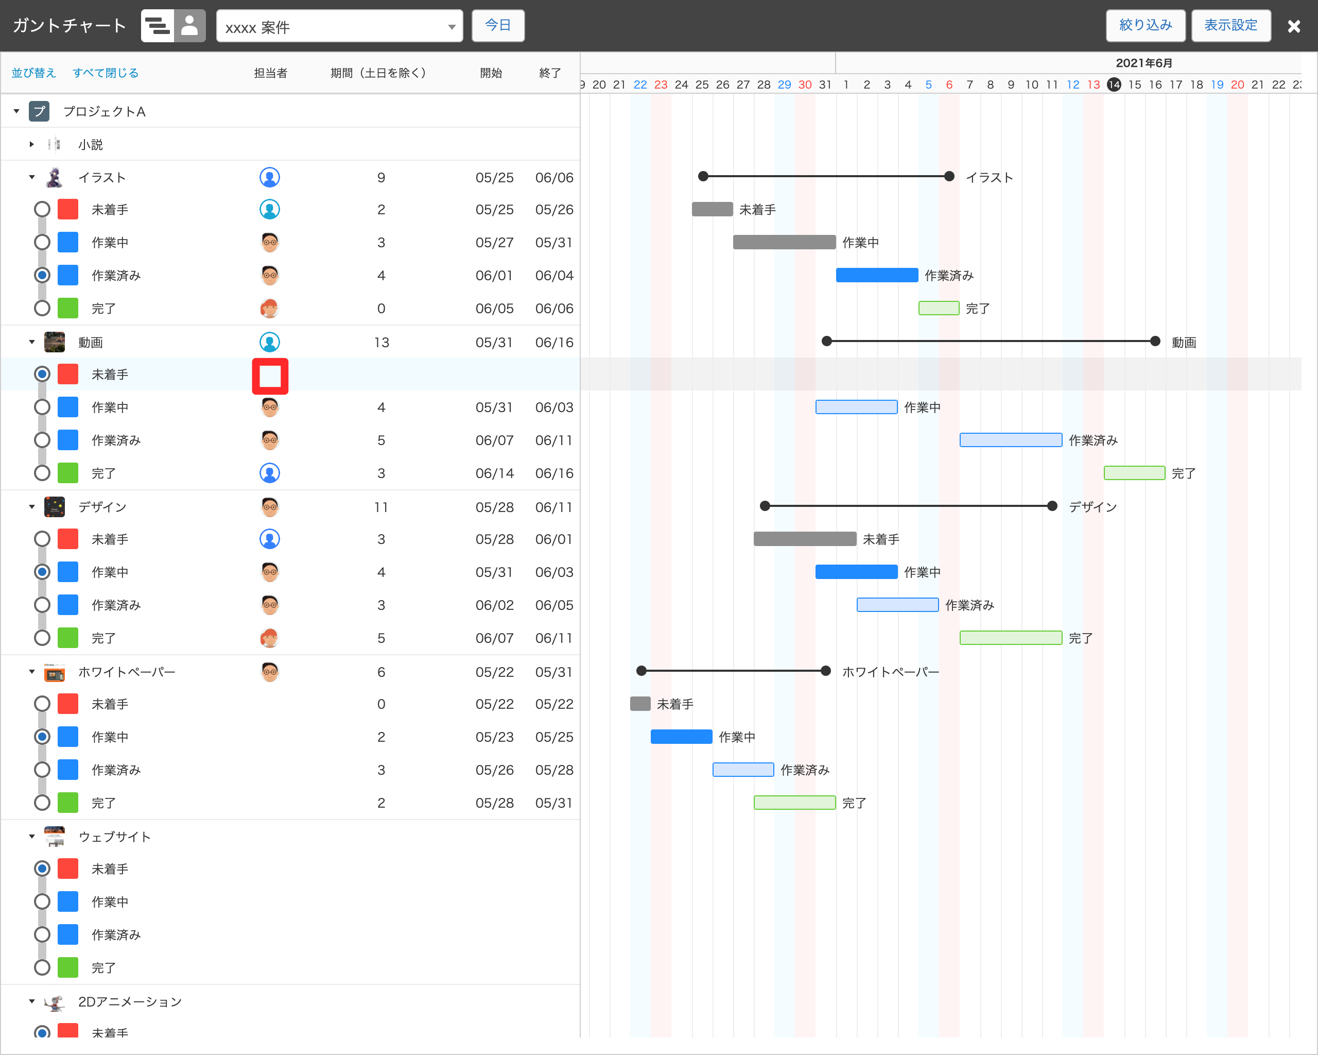Collapse the 2Dアニメーション group
Image resolution: width=1318 pixels, height=1055 pixels.
coord(32,1002)
